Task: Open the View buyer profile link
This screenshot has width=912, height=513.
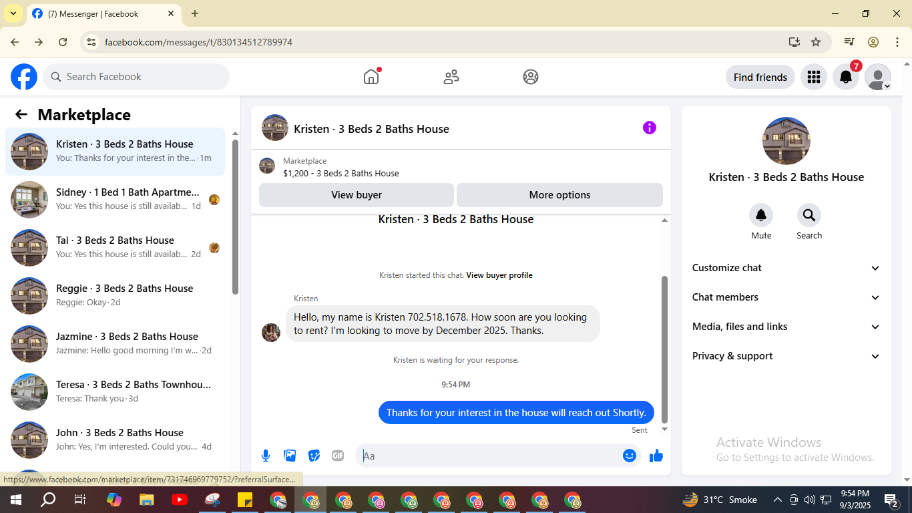Action: coord(499,275)
